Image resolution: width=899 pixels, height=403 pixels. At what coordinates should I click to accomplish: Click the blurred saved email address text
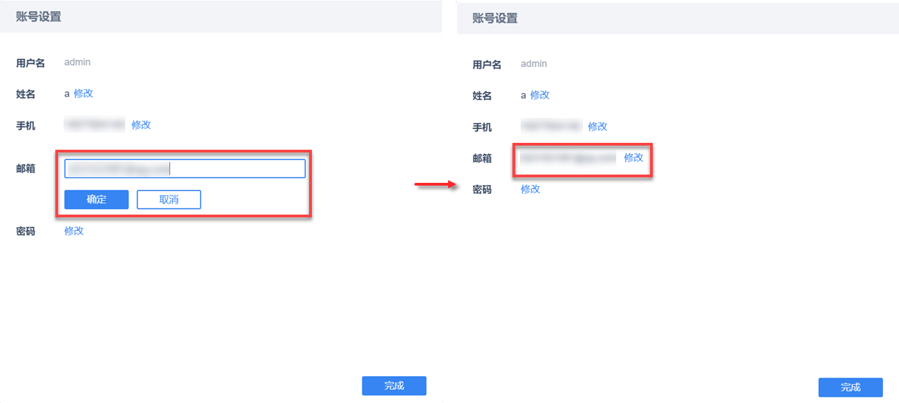[x=568, y=158]
